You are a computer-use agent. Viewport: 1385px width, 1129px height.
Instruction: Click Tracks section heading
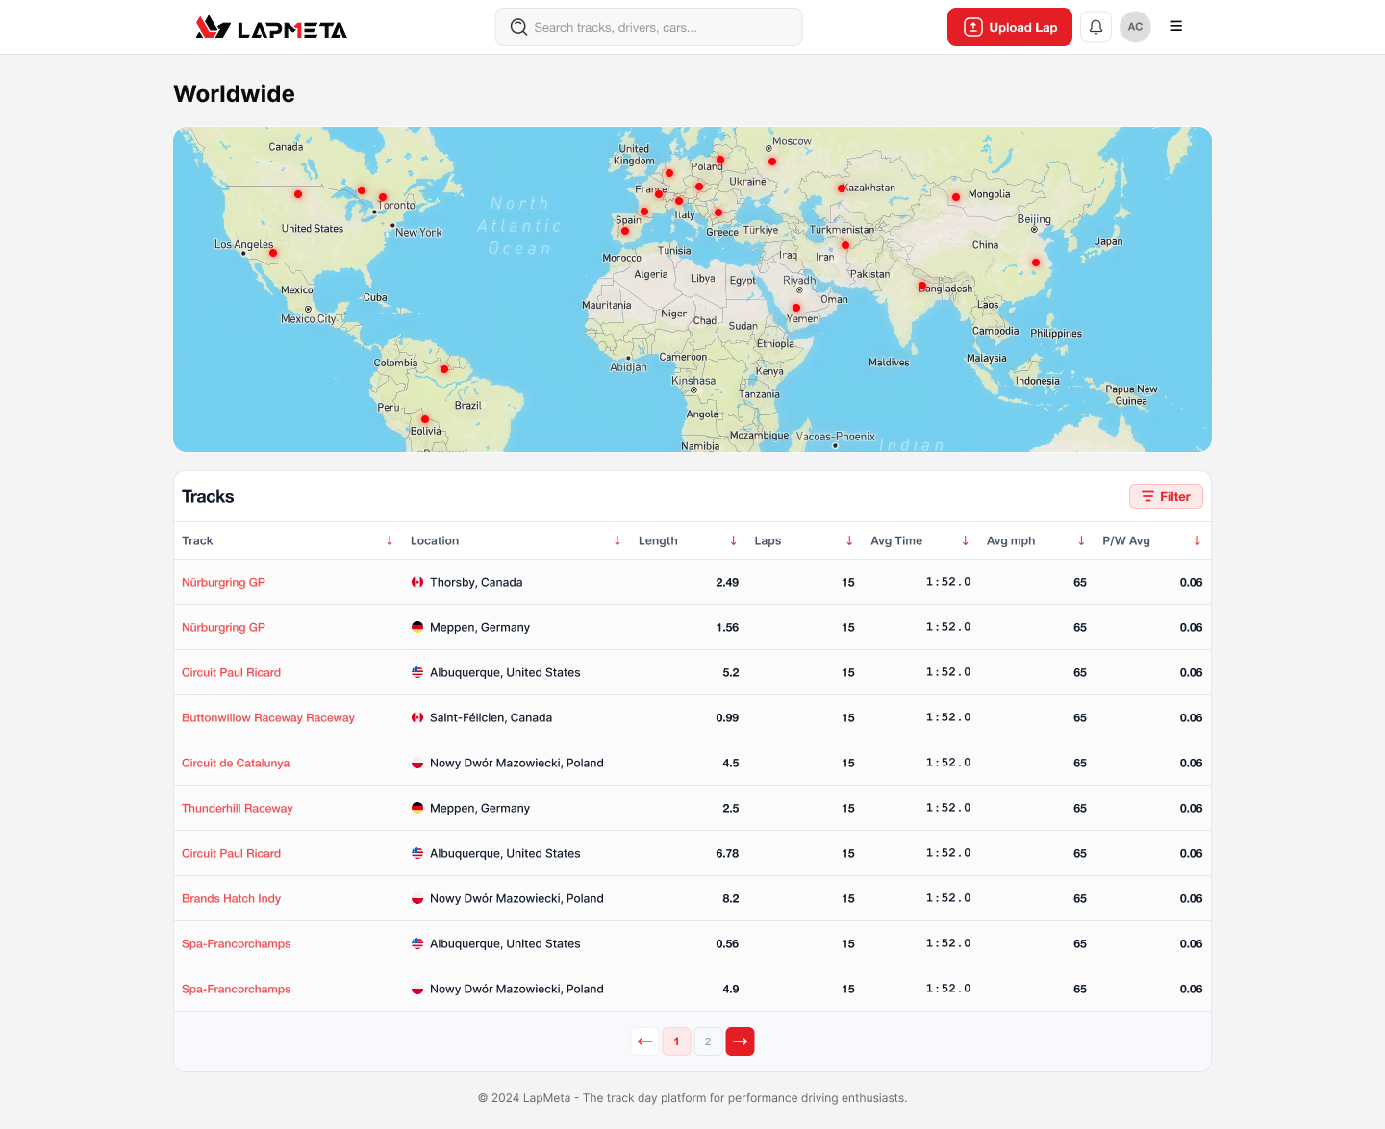point(208,496)
